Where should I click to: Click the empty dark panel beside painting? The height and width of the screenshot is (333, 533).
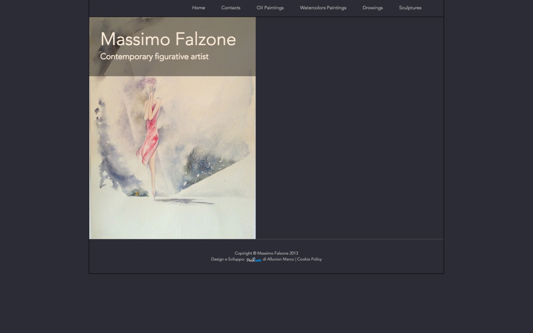tap(349, 128)
